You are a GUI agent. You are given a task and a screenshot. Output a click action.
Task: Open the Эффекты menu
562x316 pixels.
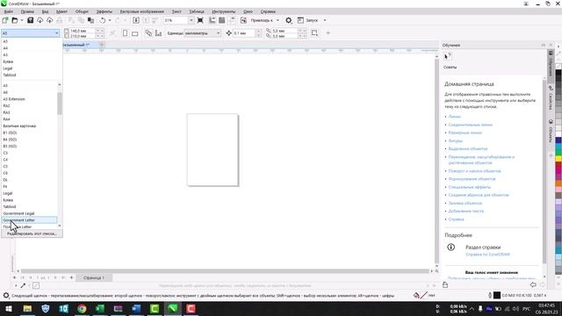point(104,11)
